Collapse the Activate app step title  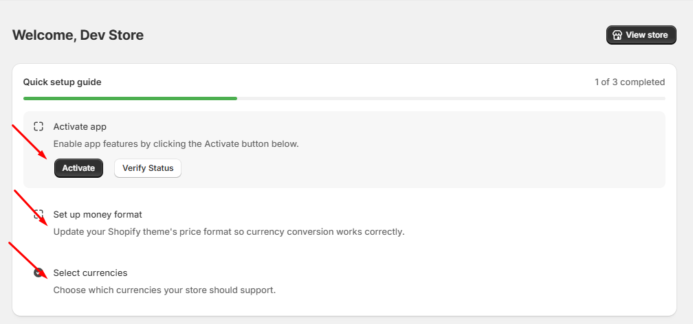click(80, 127)
